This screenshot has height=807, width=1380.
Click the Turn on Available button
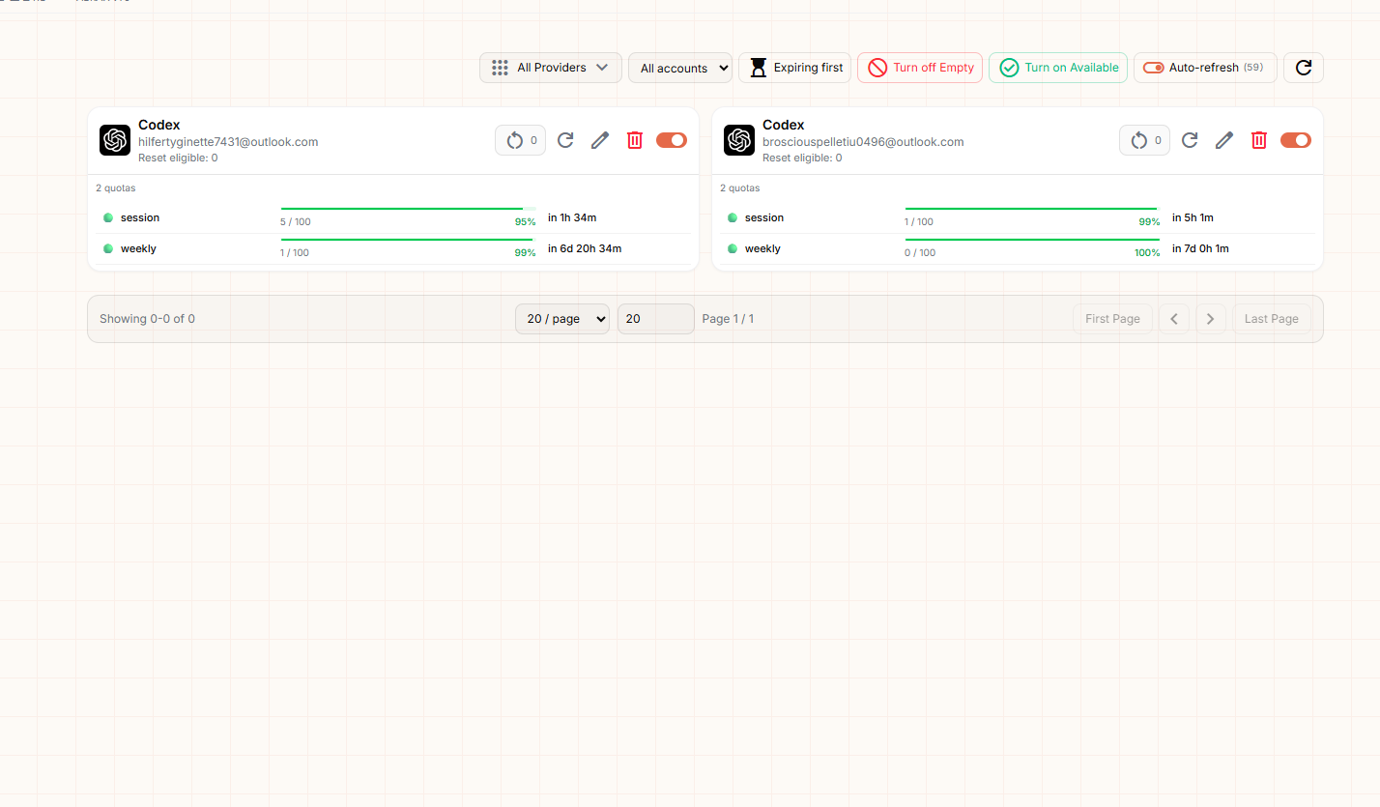1058,68
